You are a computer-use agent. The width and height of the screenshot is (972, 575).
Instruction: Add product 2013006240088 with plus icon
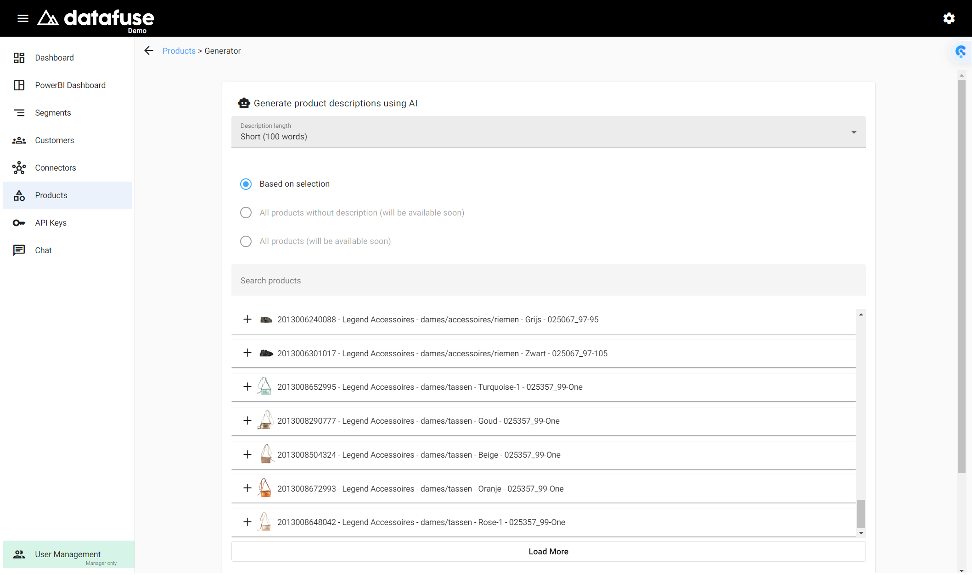[247, 319]
